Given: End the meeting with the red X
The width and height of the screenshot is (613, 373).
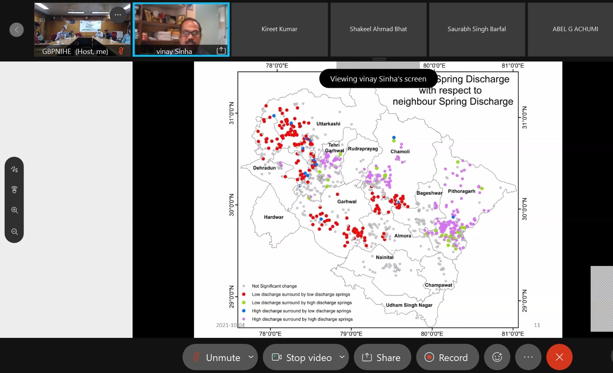Looking at the screenshot, I should point(559,357).
